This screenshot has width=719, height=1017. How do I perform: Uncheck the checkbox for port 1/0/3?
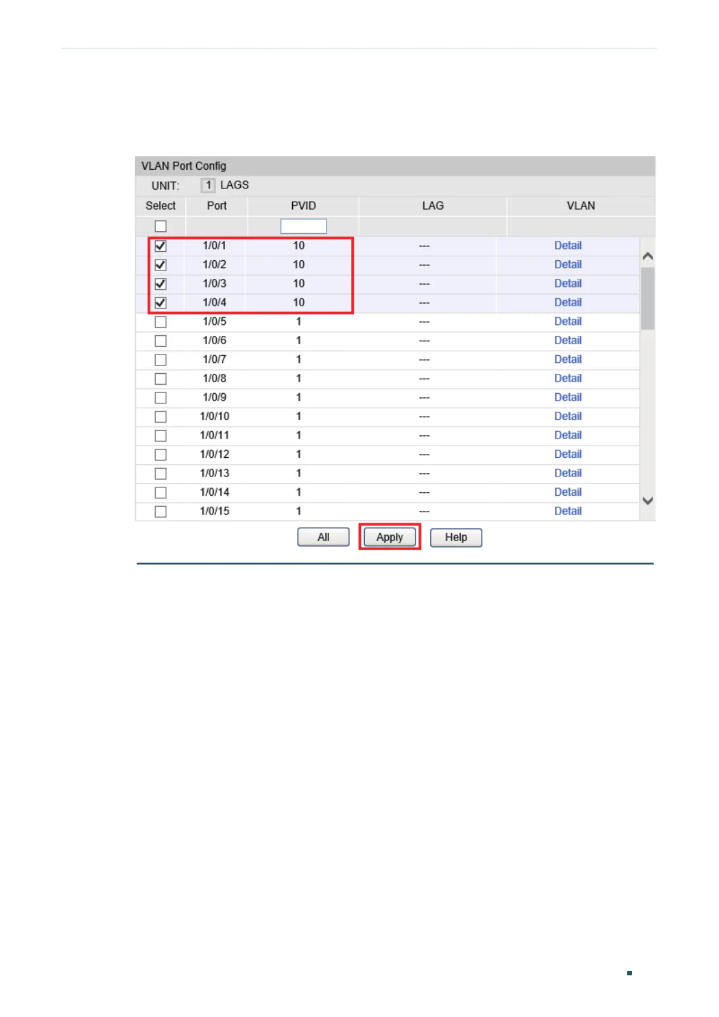pos(161,284)
